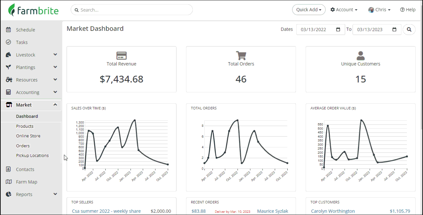Click the Total Orders shopping cart icon
This screenshot has width=423, height=215.
tap(241, 56)
